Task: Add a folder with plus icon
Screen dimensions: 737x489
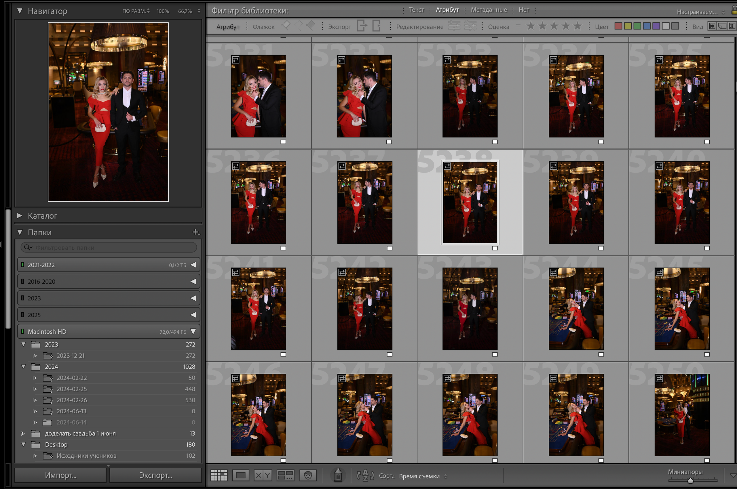Action: pyautogui.click(x=195, y=232)
